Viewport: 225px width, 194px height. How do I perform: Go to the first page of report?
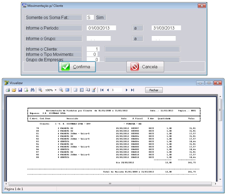pos(102,90)
